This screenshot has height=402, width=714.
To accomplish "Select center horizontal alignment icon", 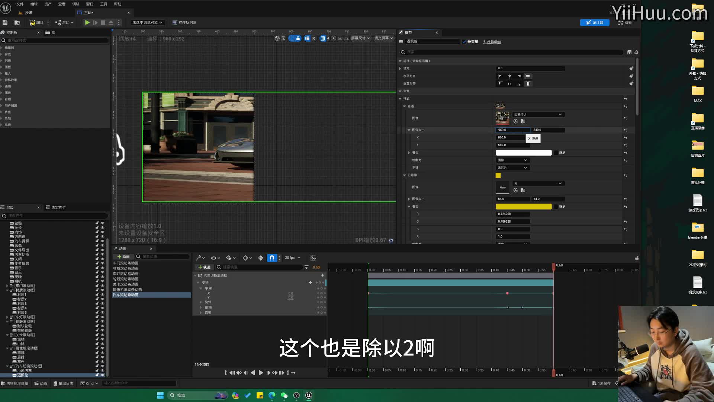I will pyautogui.click(x=509, y=76).
